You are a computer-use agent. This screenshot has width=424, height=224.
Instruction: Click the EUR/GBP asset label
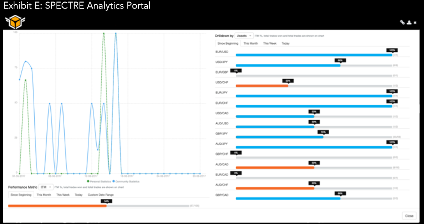pyautogui.click(x=221, y=72)
